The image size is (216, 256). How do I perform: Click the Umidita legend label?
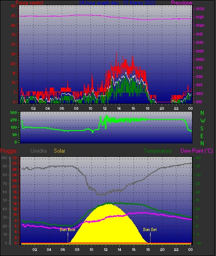click(39, 151)
